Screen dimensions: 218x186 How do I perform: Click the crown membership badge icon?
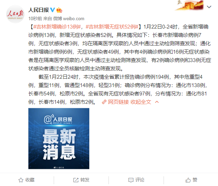point(59,10)
